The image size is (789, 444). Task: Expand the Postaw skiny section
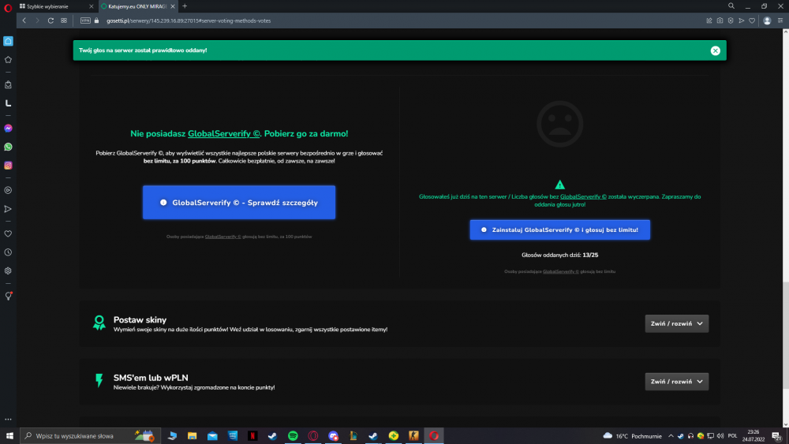click(x=677, y=324)
